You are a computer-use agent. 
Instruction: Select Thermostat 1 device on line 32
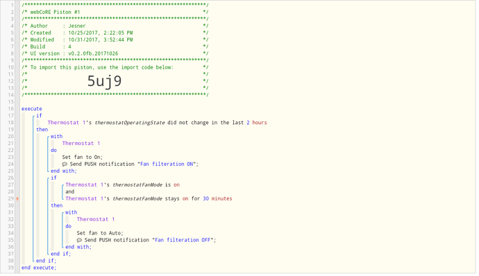96,220
